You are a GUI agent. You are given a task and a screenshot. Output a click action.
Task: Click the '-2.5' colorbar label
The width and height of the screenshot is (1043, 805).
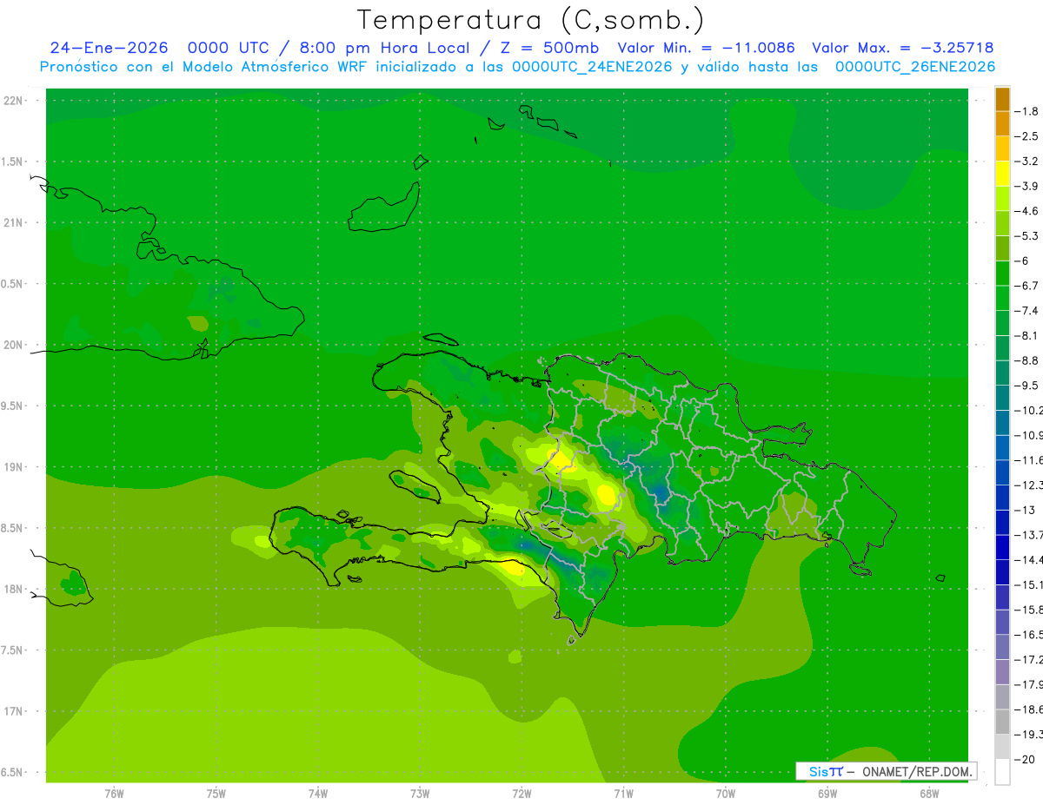pos(1026,136)
